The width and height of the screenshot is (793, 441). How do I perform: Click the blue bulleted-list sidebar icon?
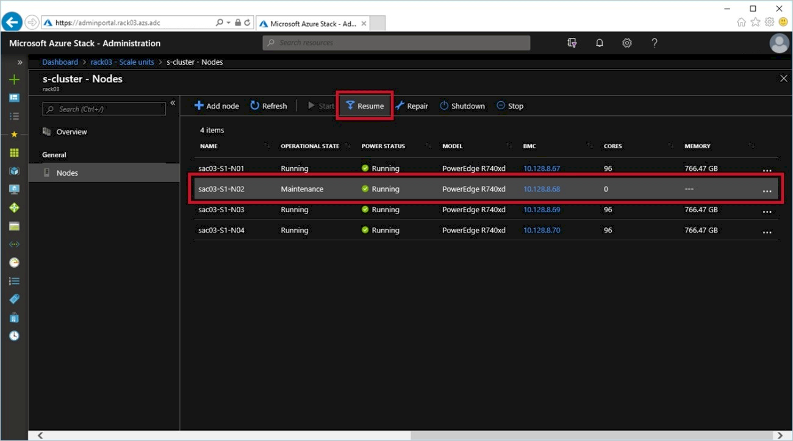pos(14,281)
